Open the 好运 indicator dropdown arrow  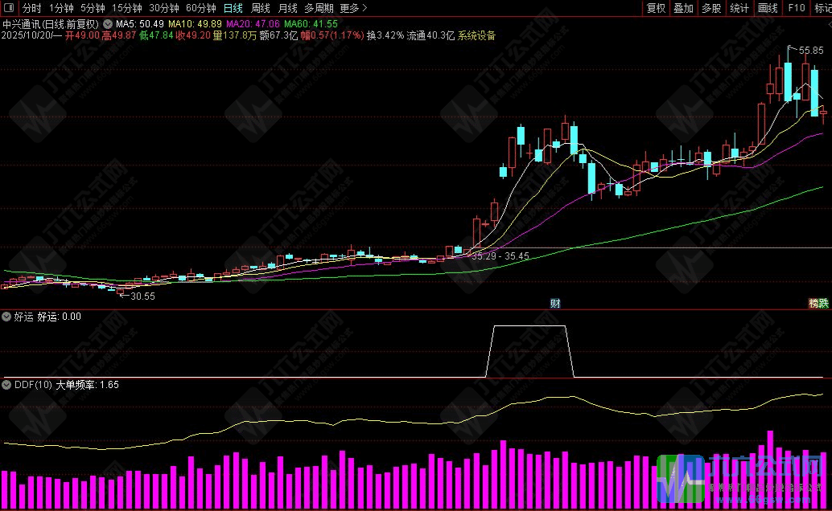[x=7, y=317]
